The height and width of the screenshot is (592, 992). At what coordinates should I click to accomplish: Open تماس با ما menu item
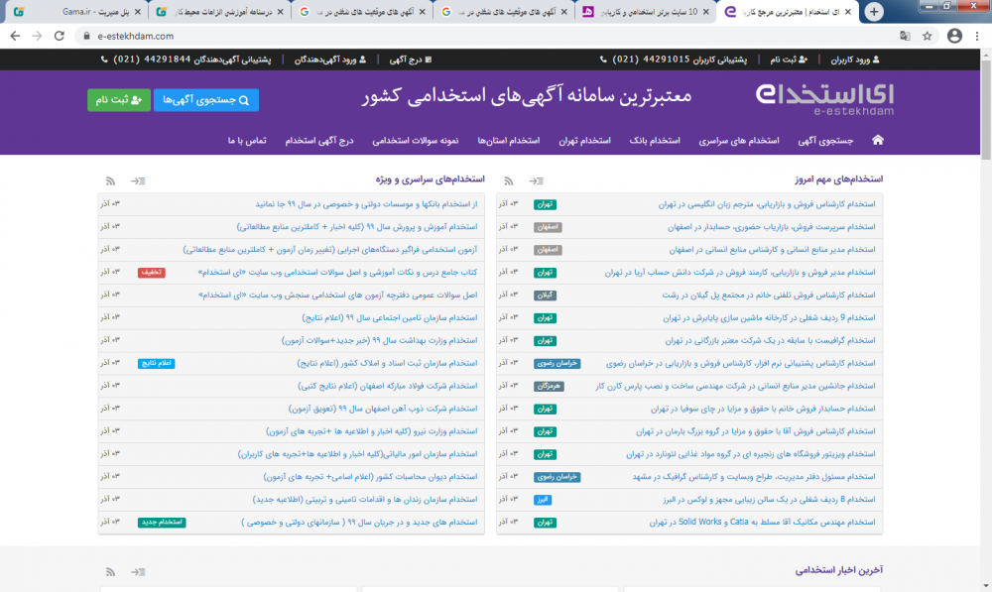247,141
